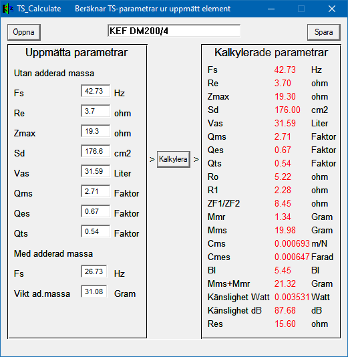Save results with the Spara button

point(324,32)
